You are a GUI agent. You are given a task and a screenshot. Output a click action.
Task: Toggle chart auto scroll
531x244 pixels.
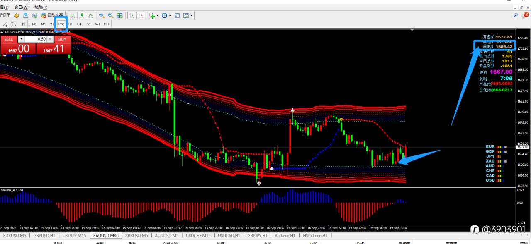tap(132, 15)
